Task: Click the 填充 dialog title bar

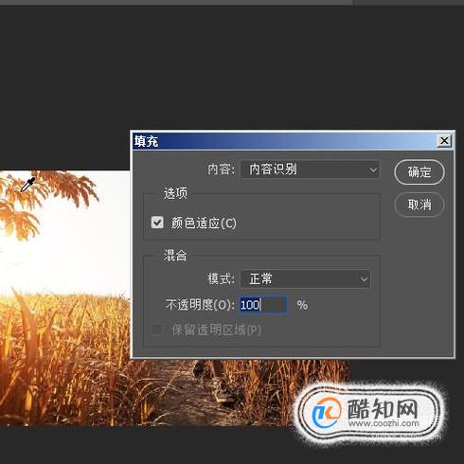Action: 284,141
